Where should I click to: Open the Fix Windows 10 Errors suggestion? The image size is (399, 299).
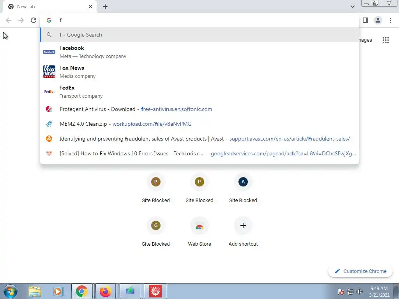tap(199, 153)
